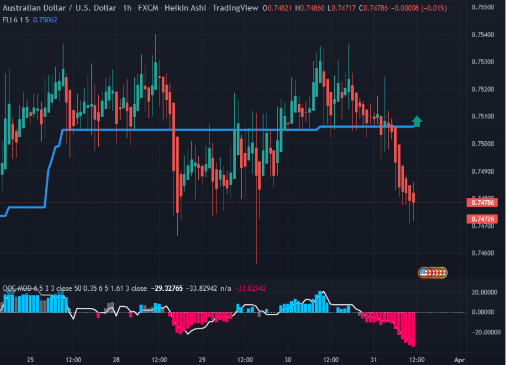Click the time axis label 29
The image size is (506, 365).
point(202,360)
